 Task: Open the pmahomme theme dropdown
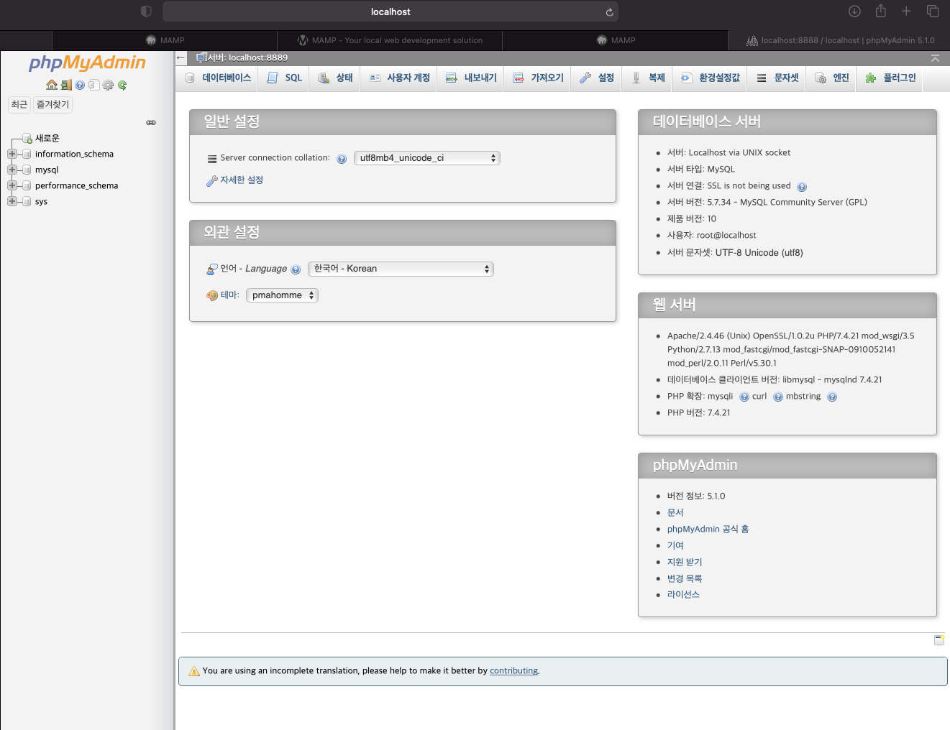tap(282, 295)
